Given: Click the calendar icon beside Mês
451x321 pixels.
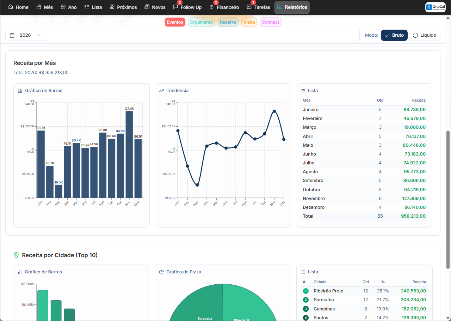Looking at the screenshot, I should click(x=39, y=7).
